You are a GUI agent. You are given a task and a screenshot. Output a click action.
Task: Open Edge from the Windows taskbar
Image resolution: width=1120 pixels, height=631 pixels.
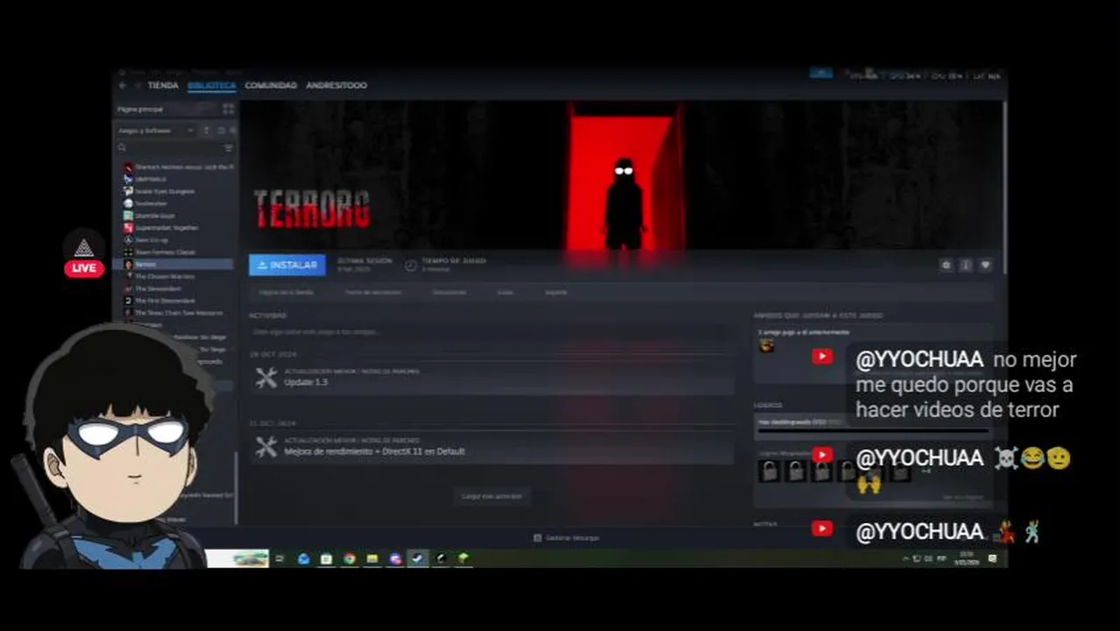[303, 558]
